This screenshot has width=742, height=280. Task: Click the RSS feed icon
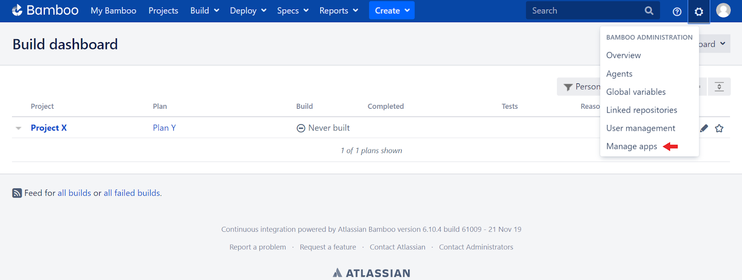coord(17,193)
